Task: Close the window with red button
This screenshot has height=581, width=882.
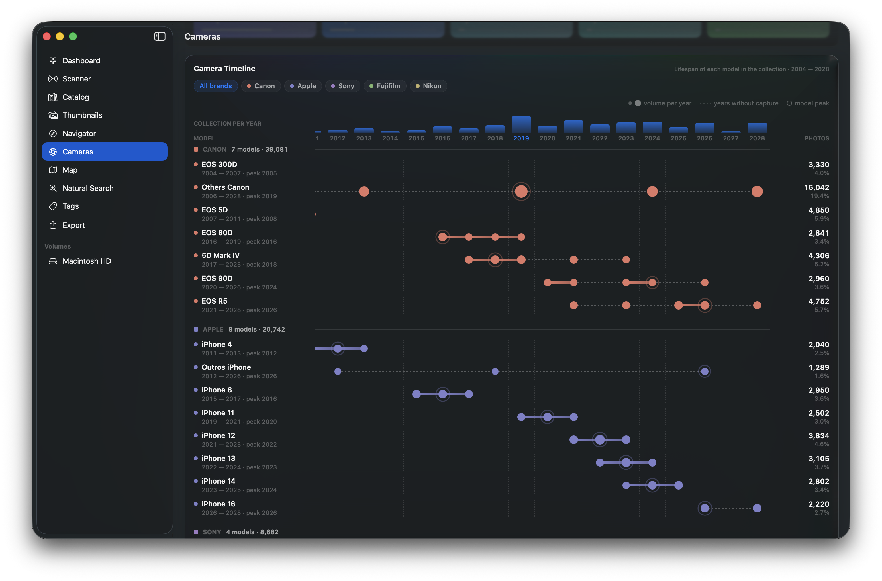Action: coord(47,36)
